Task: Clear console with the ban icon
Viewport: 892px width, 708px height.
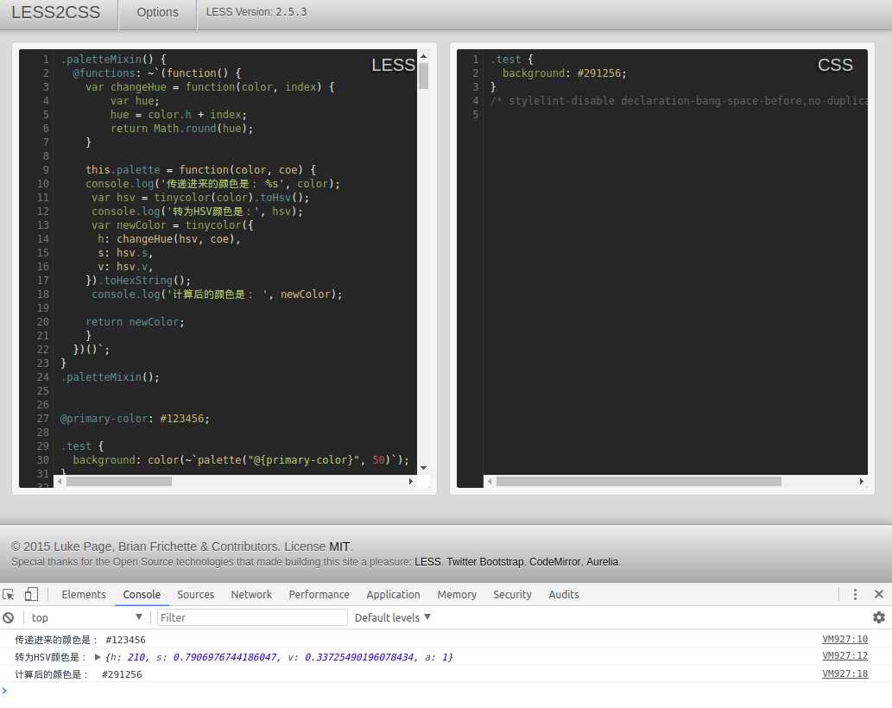Action: 8,617
